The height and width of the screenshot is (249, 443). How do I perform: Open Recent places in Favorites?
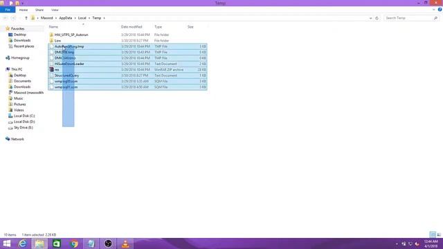pyautogui.click(x=24, y=46)
